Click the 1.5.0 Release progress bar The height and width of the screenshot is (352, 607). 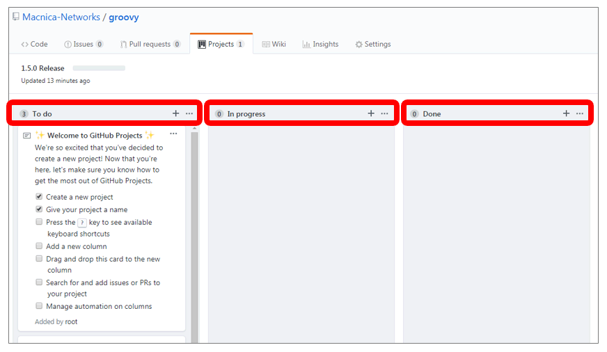(99, 68)
